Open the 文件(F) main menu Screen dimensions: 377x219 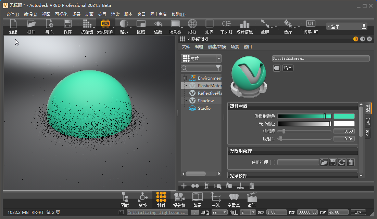tap(13, 14)
